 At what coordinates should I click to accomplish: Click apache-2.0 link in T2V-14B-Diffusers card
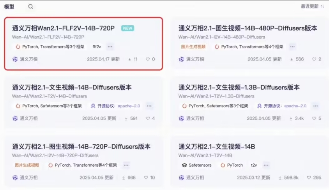[129, 106]
